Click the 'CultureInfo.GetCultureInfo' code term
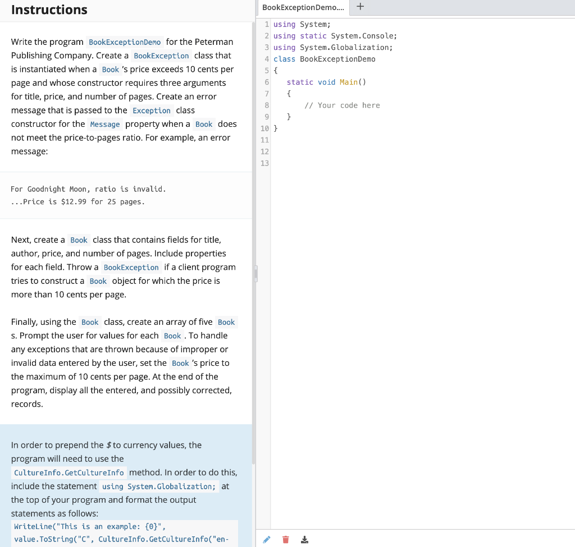This screenshot has width=575, height=547. tap(69, 472)
